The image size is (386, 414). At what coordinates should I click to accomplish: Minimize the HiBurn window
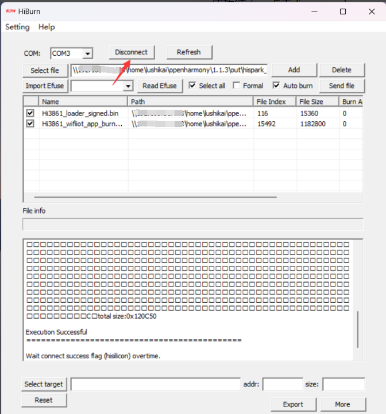314,11
